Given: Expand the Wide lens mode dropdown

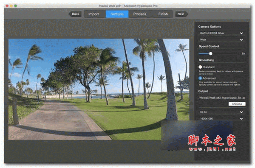Looking at the screenshot, I should (221, 40).
